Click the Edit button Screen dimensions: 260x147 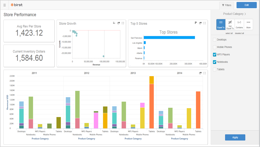point(246,5)
